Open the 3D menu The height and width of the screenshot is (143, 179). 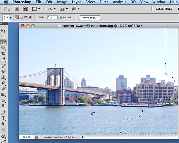(133, 2)
